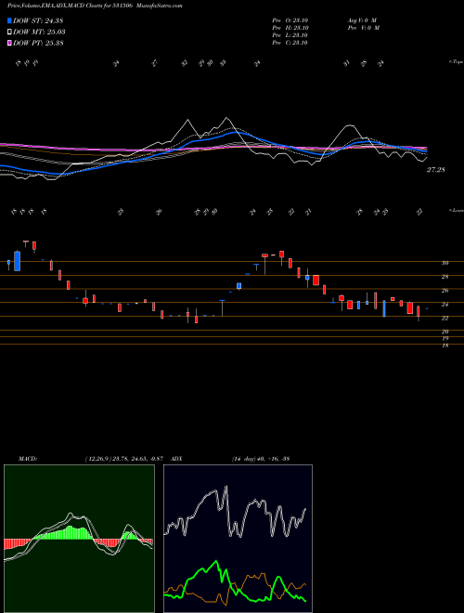Viewport: 464px width, 613px height.
Task: Click the MACD: panel heading
Action: coord(27,458)
